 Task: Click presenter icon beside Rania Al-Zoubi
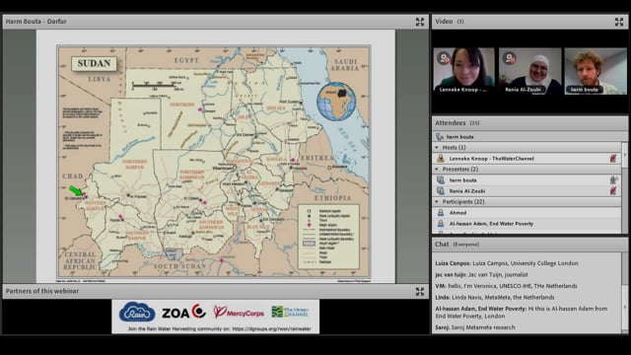(441, 191)
